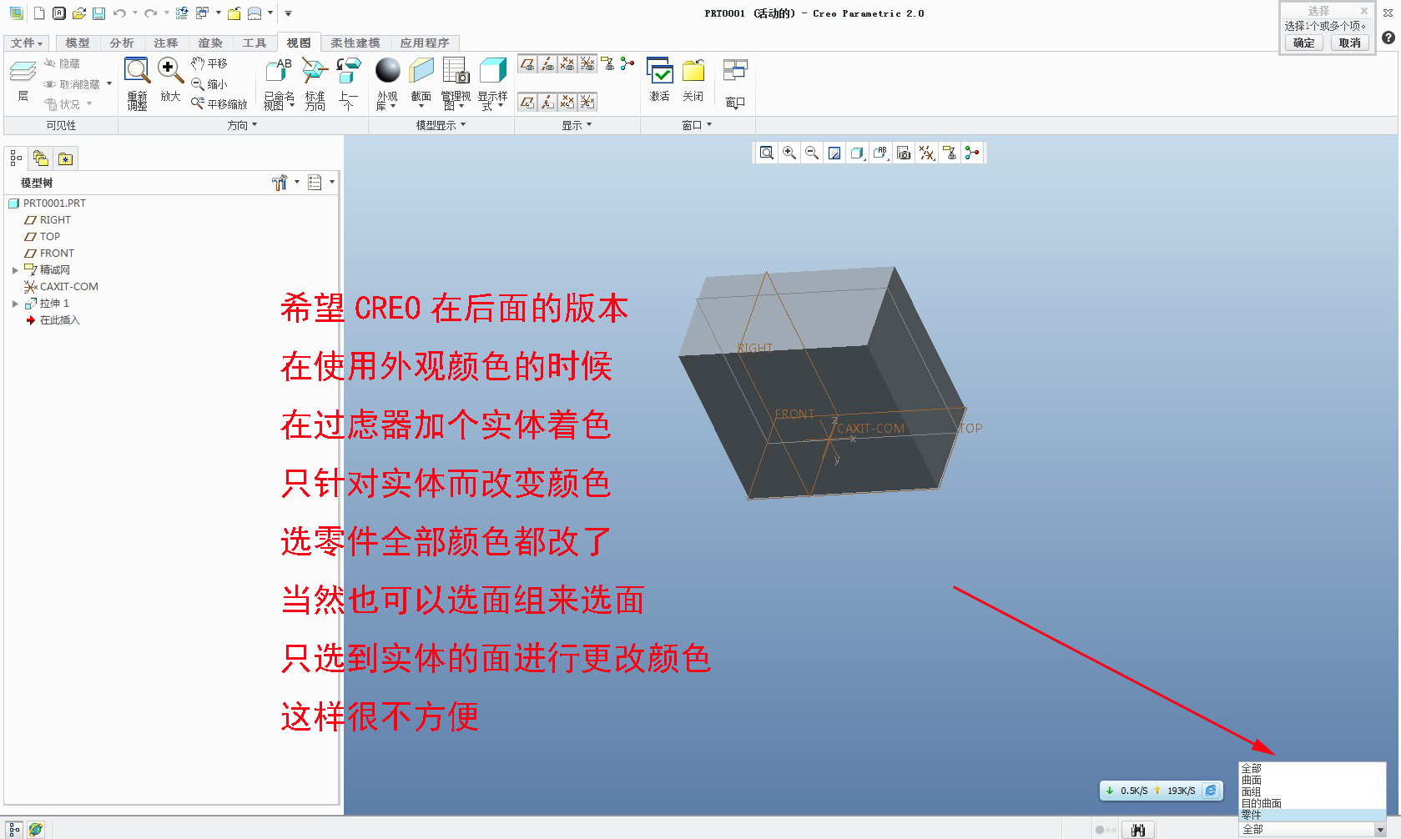
Task: Regenerate the model from quick access toolbar
Action: pyautogui.click(x=182, y=13)
